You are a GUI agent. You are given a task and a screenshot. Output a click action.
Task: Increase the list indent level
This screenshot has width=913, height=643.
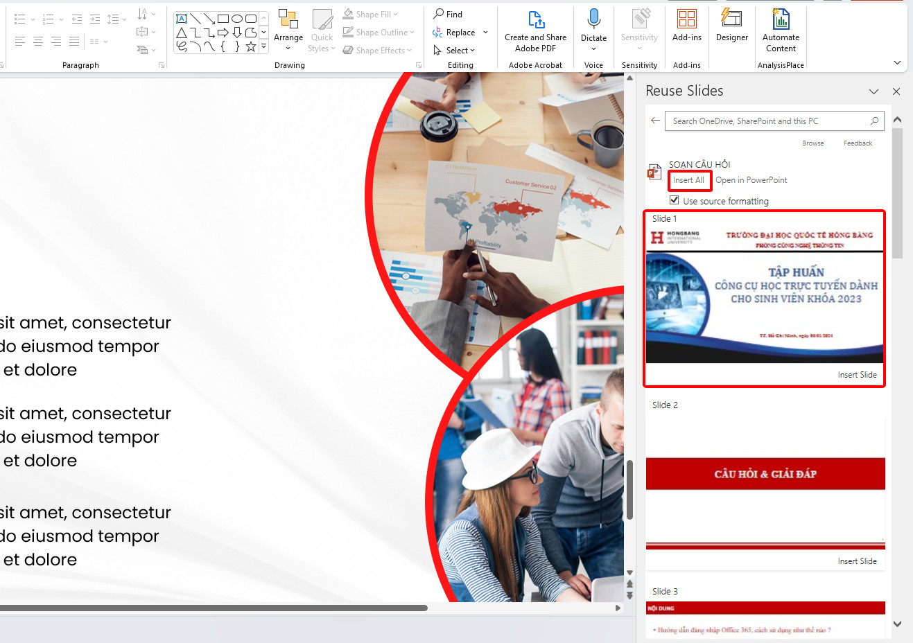[95, 19]
